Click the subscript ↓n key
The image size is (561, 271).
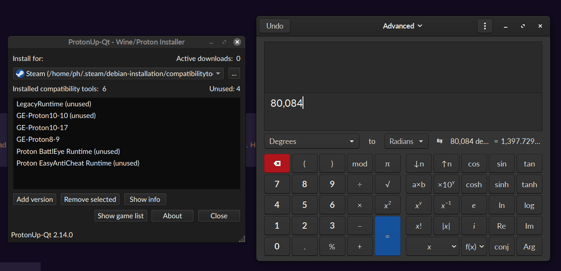[x=419, y=163]
